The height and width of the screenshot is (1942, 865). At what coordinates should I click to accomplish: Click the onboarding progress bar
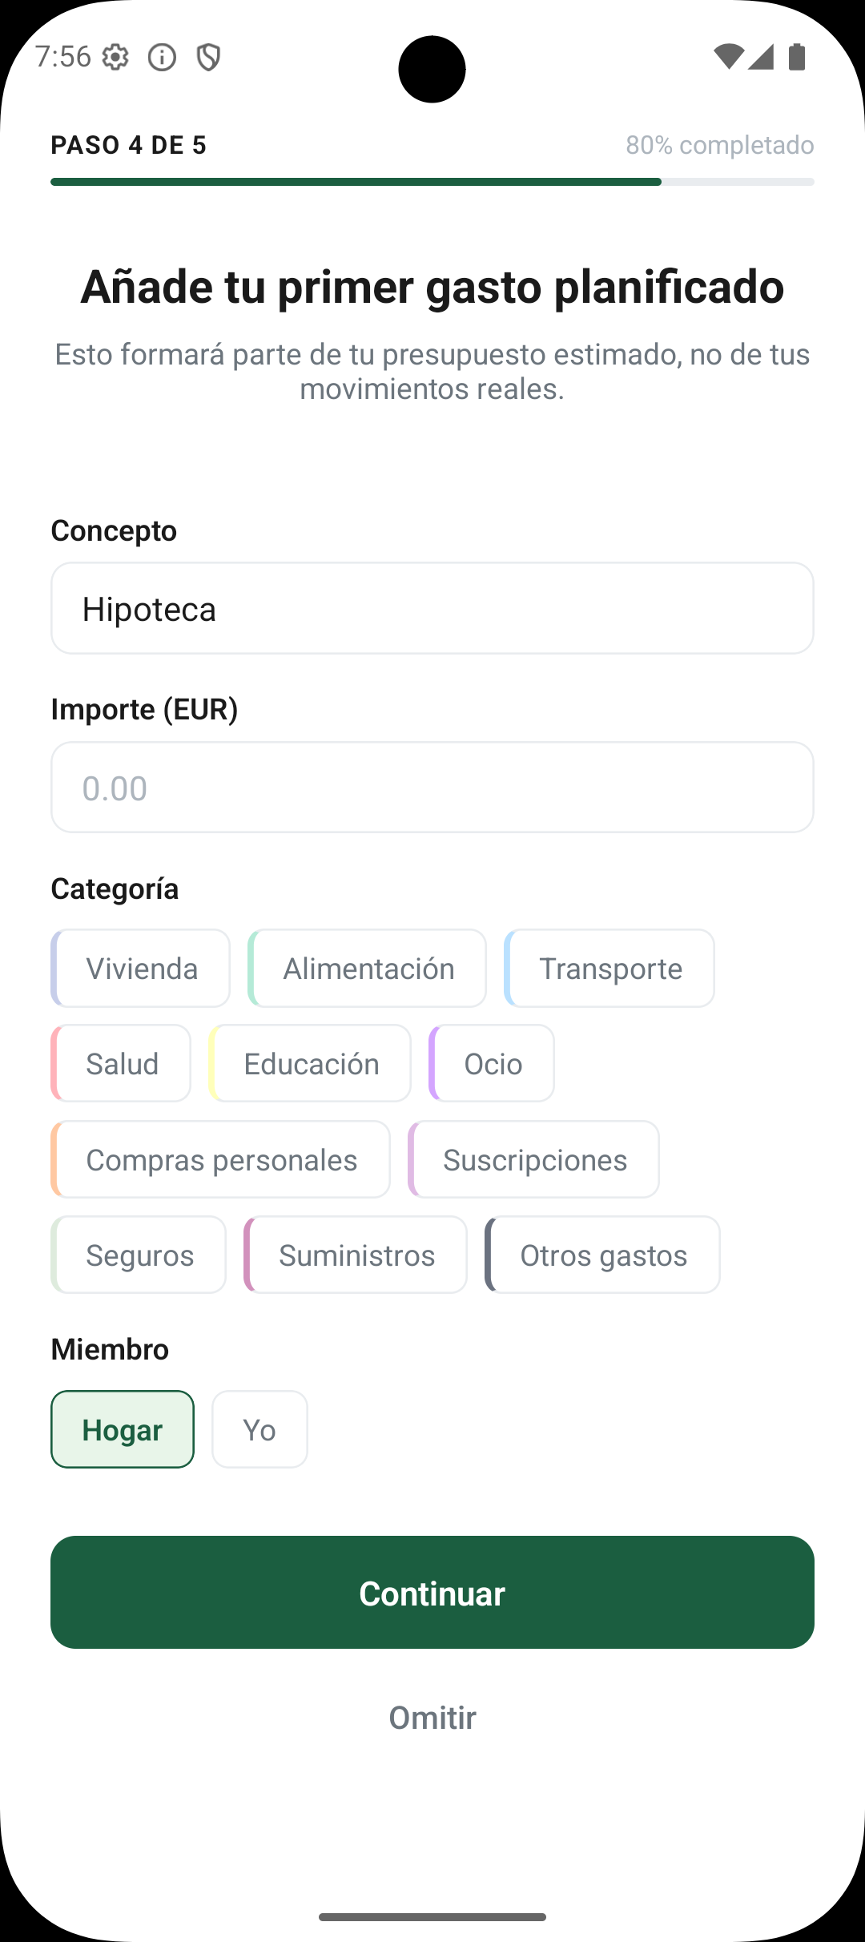coord(432,182)
